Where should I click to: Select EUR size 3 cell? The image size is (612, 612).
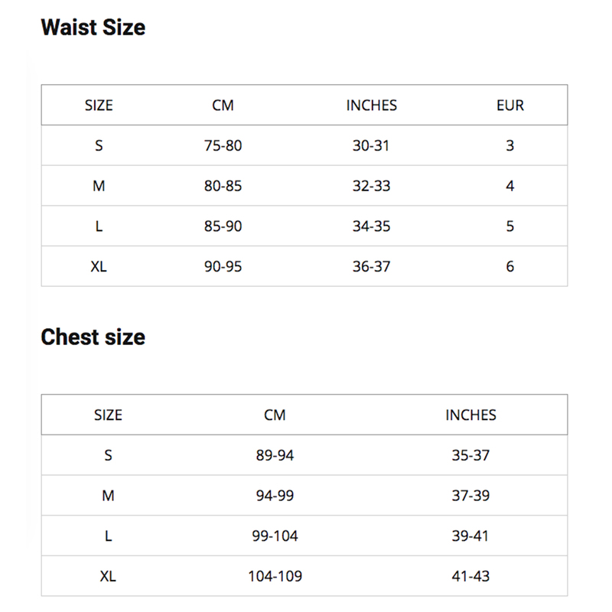pos(510,145)
